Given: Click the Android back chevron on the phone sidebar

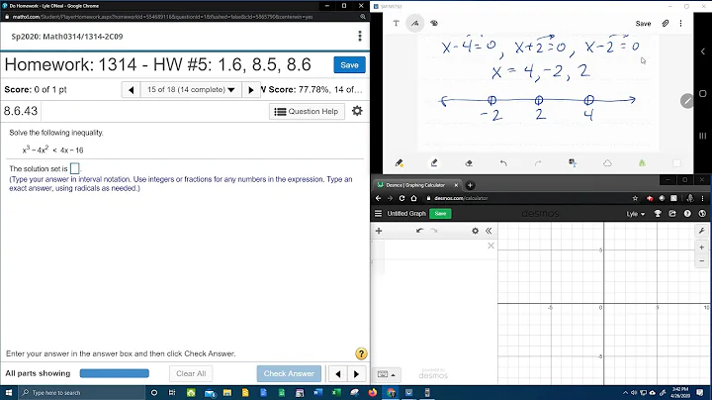Looking at the screenshot, I should (702, 51).
